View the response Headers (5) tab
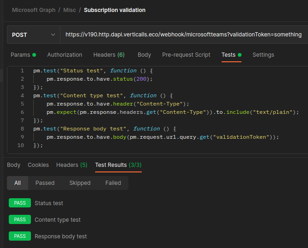This screenshot has width=308, height=248. click(72, 165)
